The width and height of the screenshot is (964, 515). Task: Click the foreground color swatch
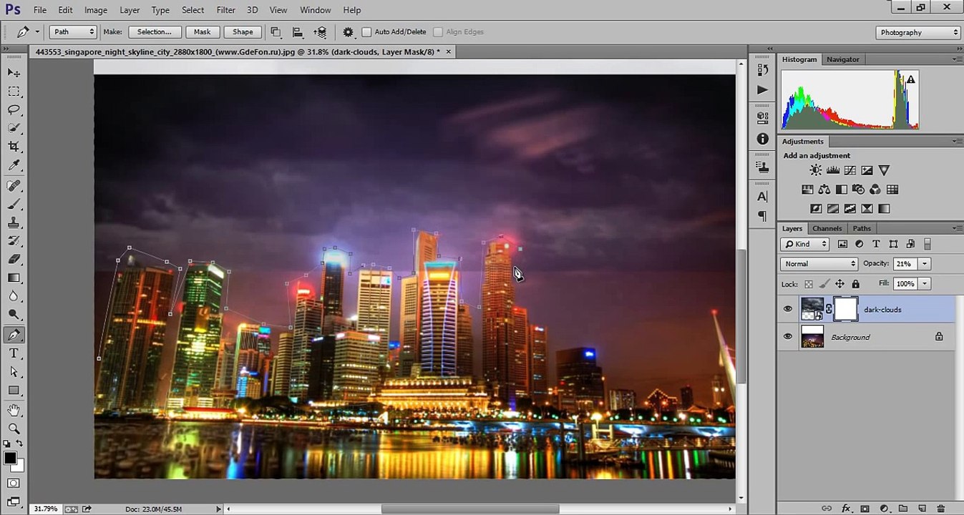[x=10, y=458]
